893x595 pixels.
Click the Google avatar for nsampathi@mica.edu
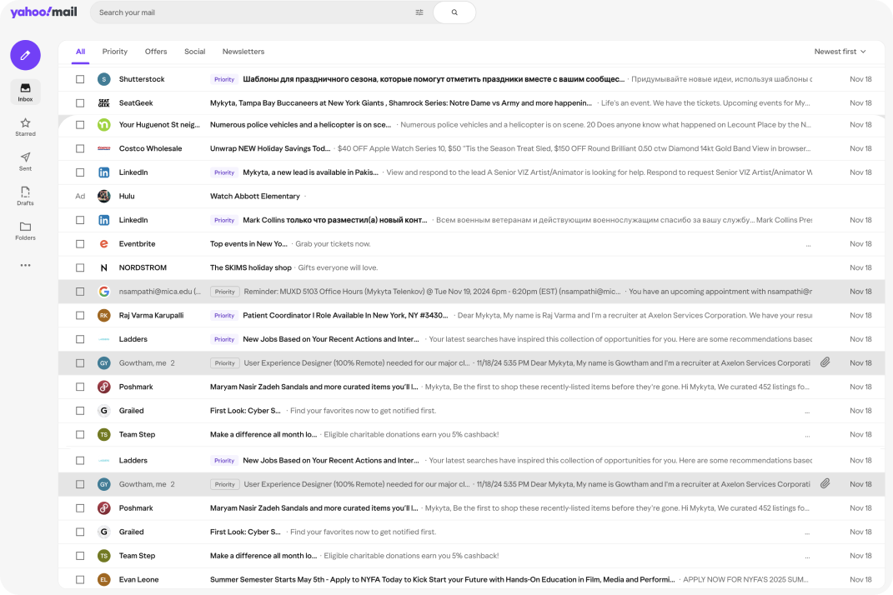pos(103,292)
